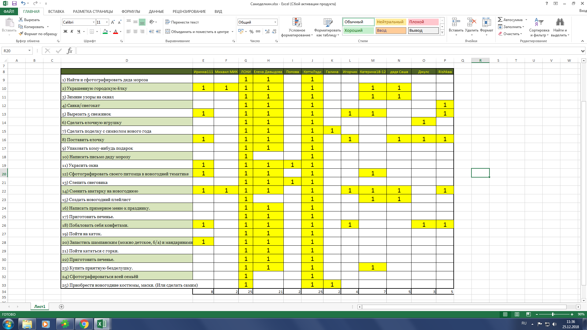Viewport: 587px width, 330px height.
Task: Switch to the ДАННЫЕ ribbon tab
Action: tap(156, 11)
